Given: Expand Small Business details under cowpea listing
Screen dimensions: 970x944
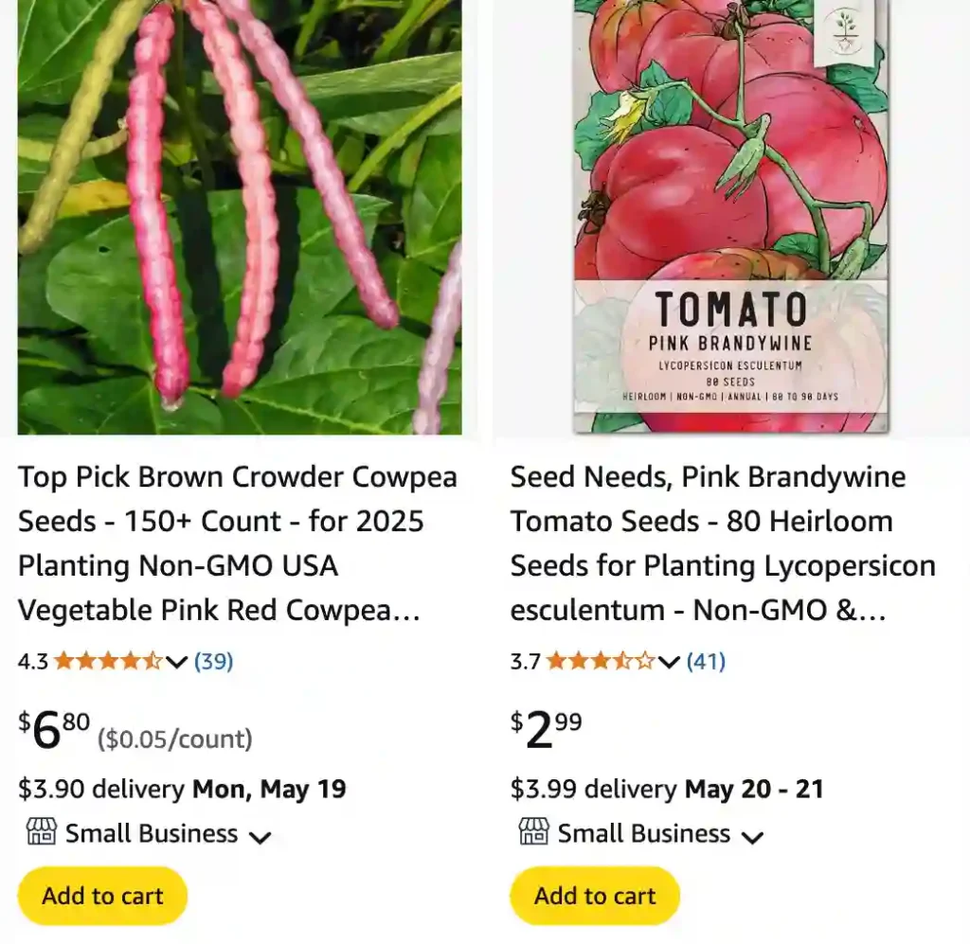Looking at the screenshot, I should point(260,837).
